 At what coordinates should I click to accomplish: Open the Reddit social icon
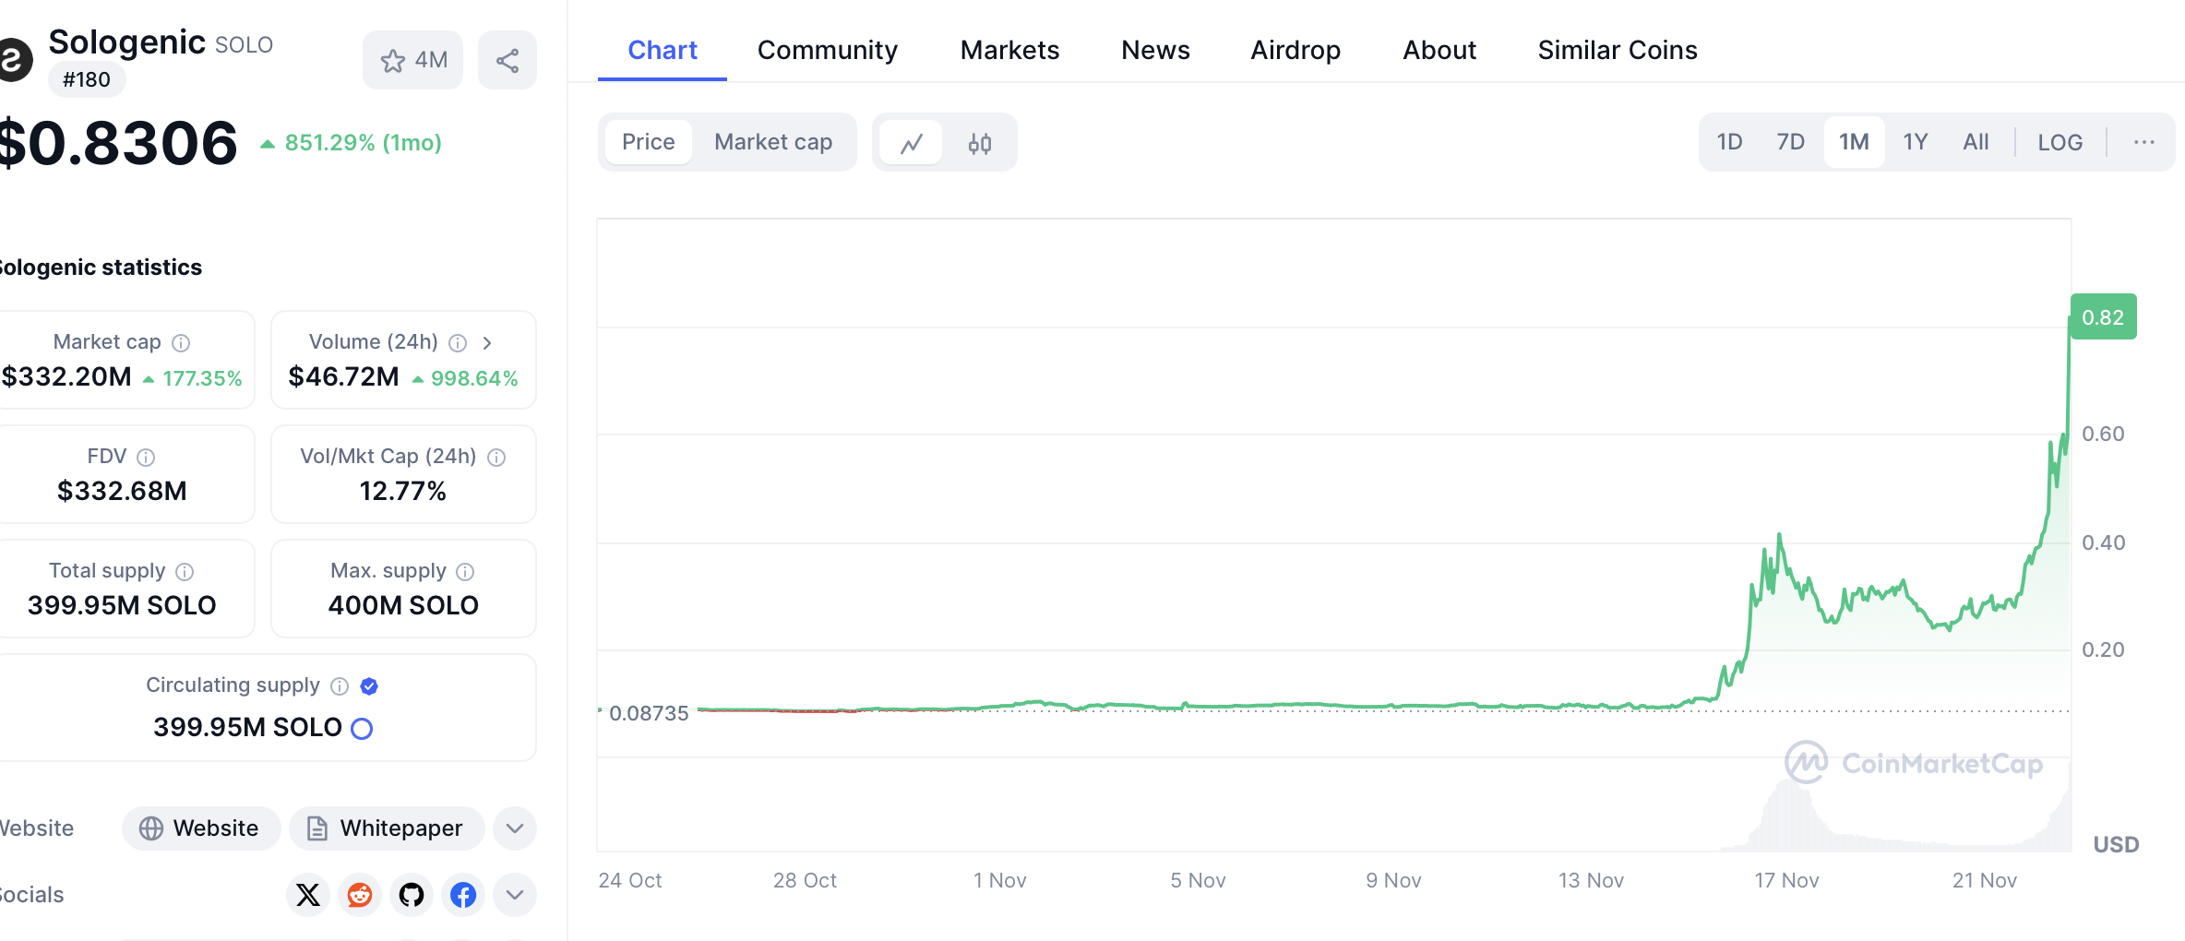point(360,895)
